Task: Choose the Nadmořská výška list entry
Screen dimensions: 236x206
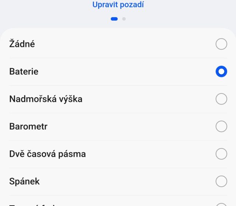Action: coord(46,99)
